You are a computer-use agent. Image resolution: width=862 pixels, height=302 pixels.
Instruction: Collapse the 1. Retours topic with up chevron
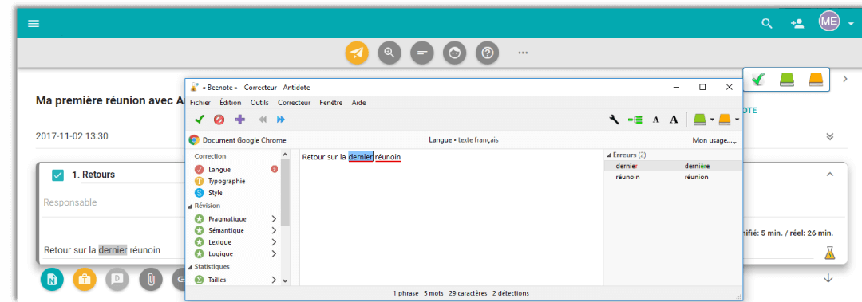[830, 174]
